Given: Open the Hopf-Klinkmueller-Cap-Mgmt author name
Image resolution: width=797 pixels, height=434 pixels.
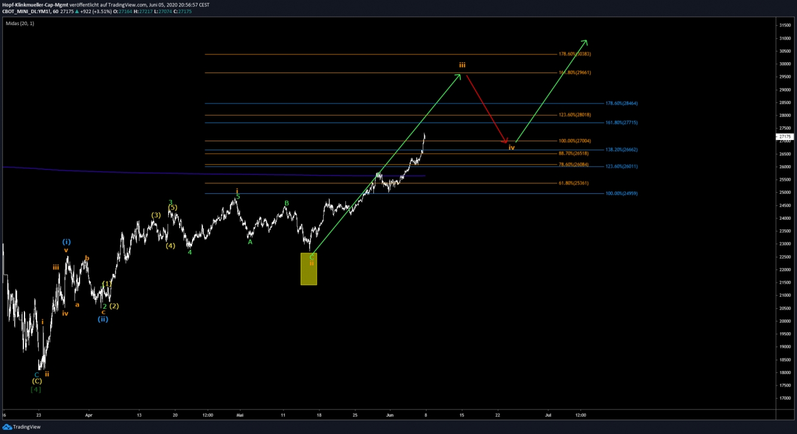Looking at the screenshot, I should (x=35, y=4).
